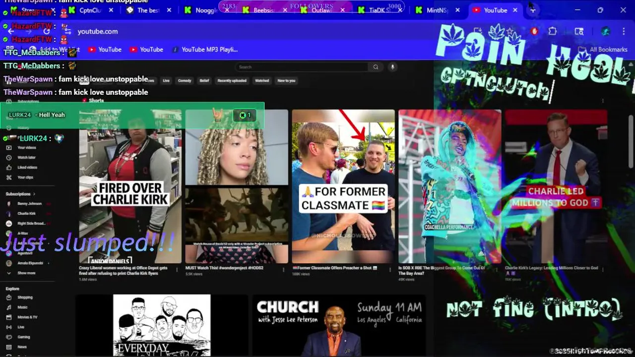This screenshot has height=357, width=635.
Task: Switch to the MintNS browser tab
Action: pos(436,10)
